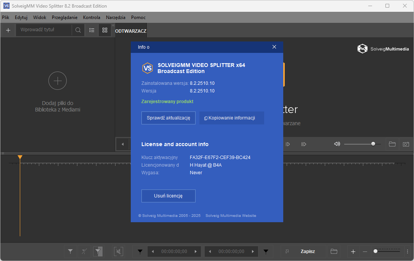Open the Edytuj menu

(21, 18)
